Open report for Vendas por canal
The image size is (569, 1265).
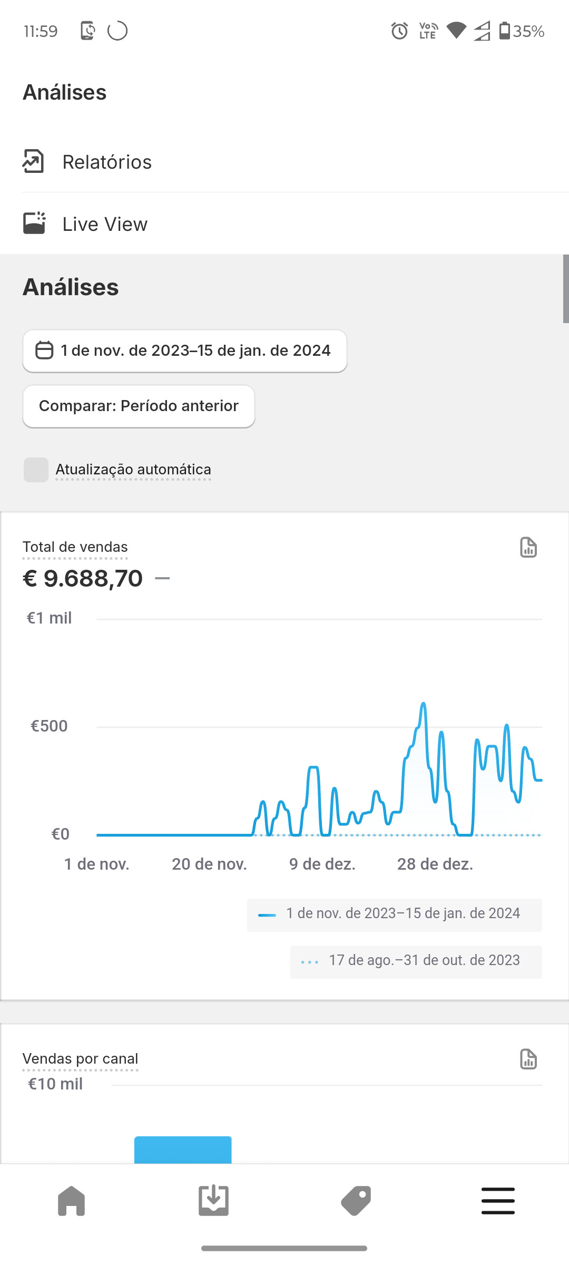pyautogui.click(x=528, y=1059)
